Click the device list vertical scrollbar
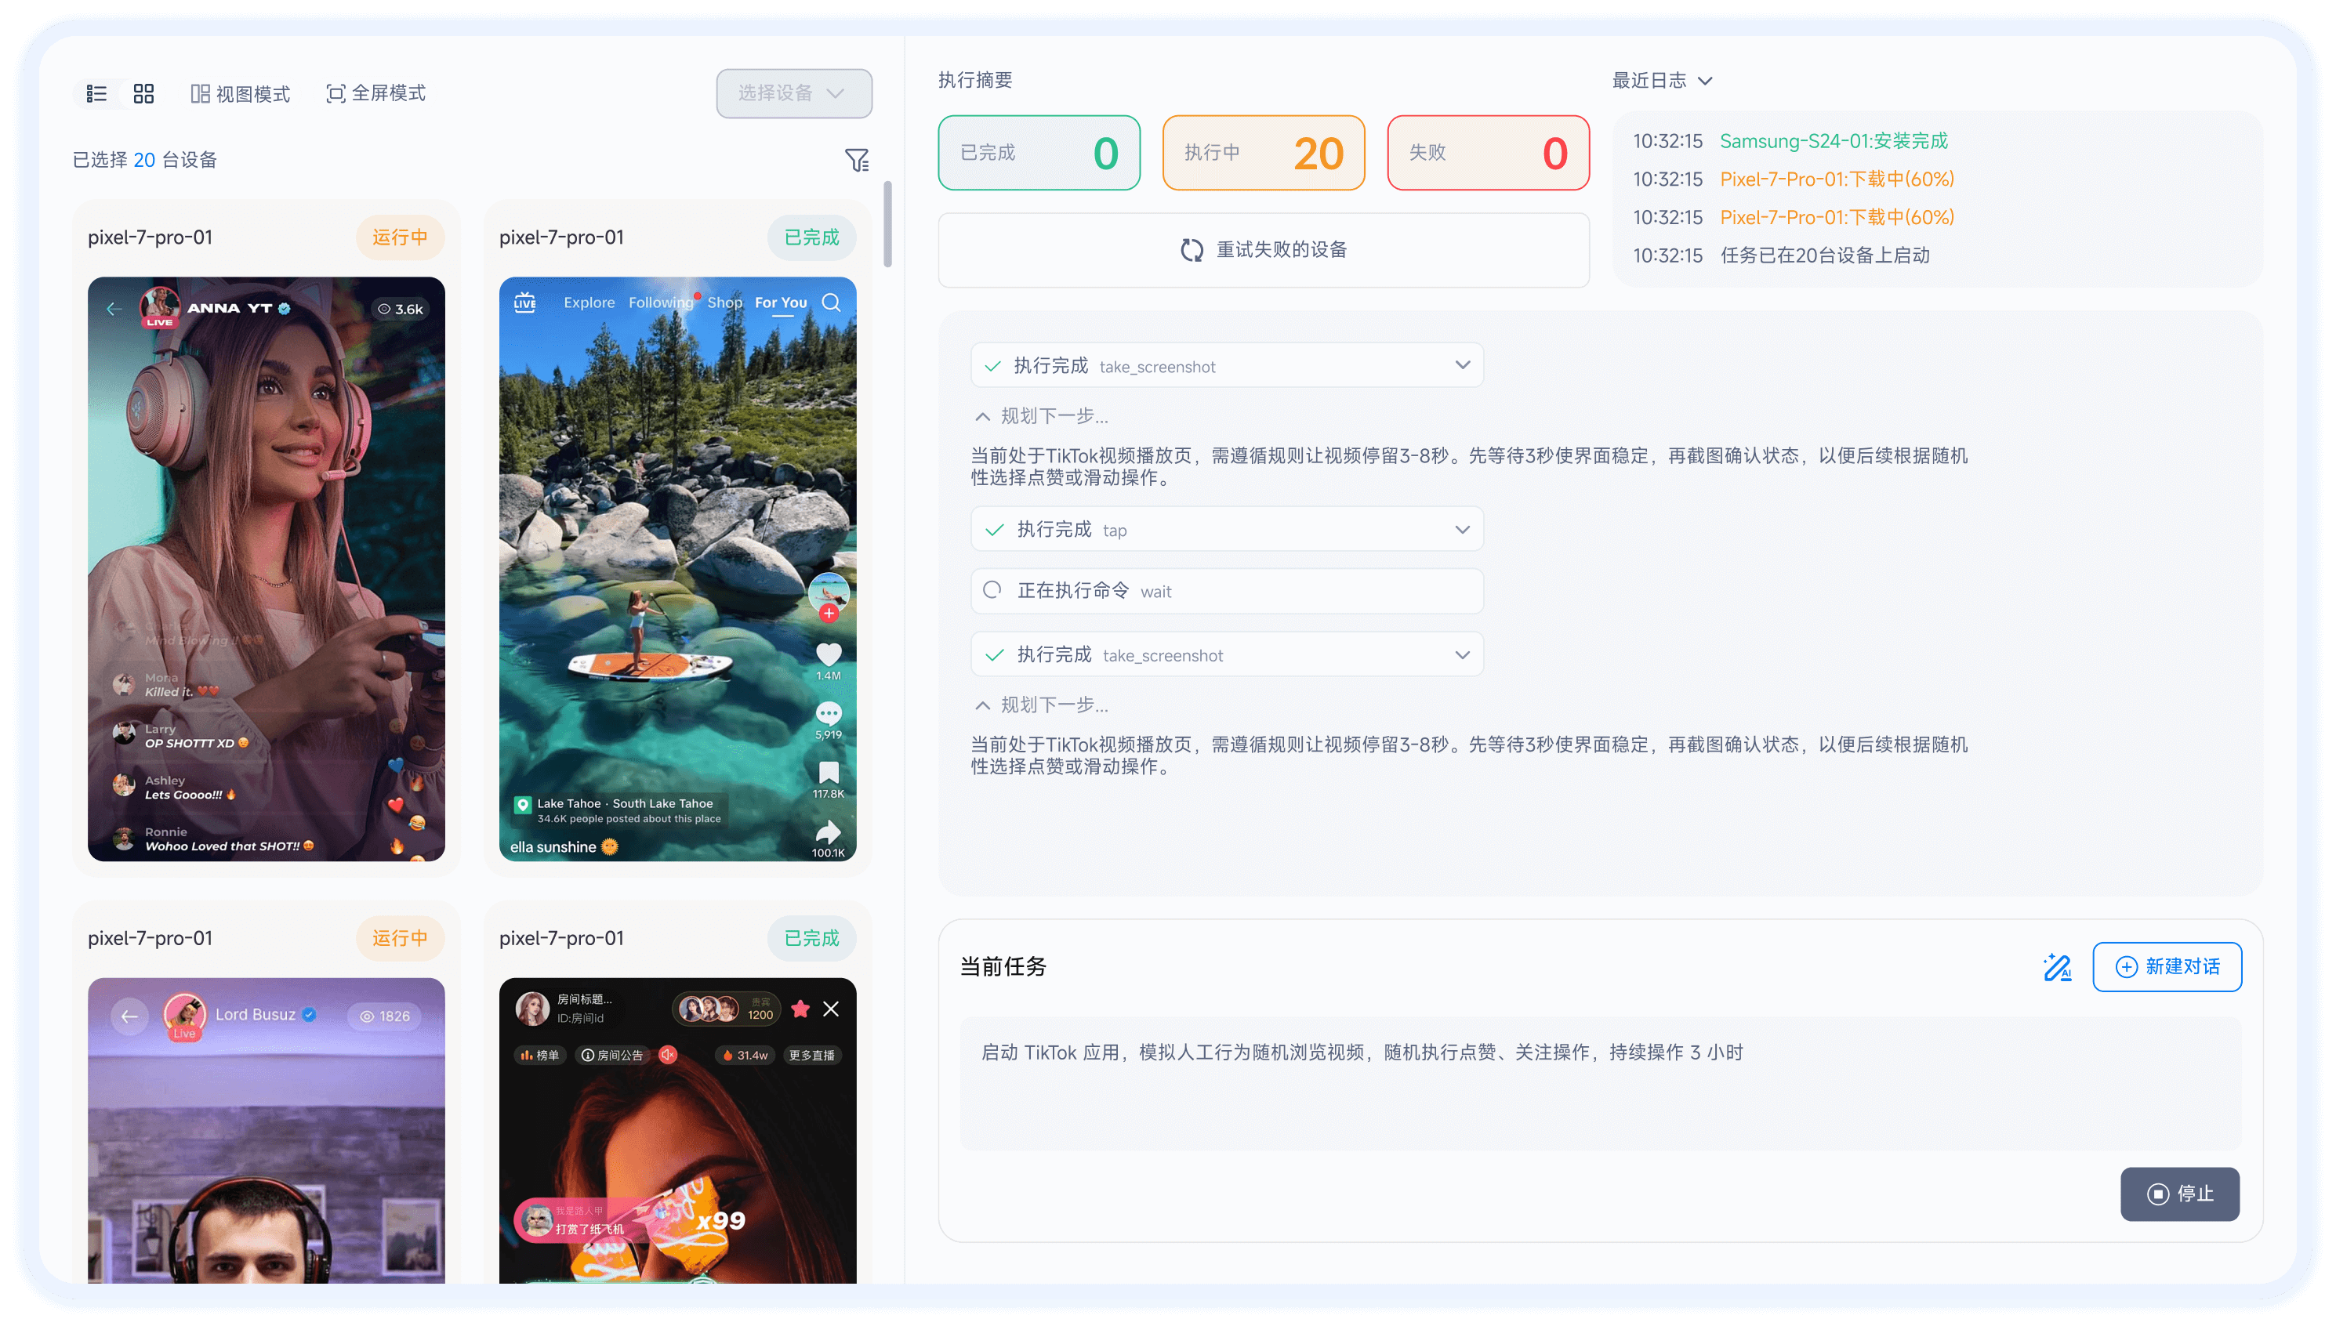 888,224
